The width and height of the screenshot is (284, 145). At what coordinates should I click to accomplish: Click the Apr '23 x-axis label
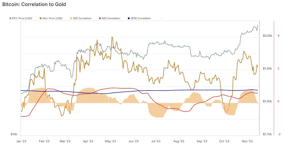pos(88,141)
